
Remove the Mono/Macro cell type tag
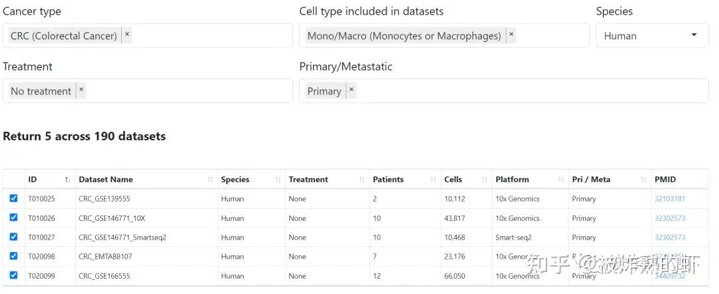(511, 35)
